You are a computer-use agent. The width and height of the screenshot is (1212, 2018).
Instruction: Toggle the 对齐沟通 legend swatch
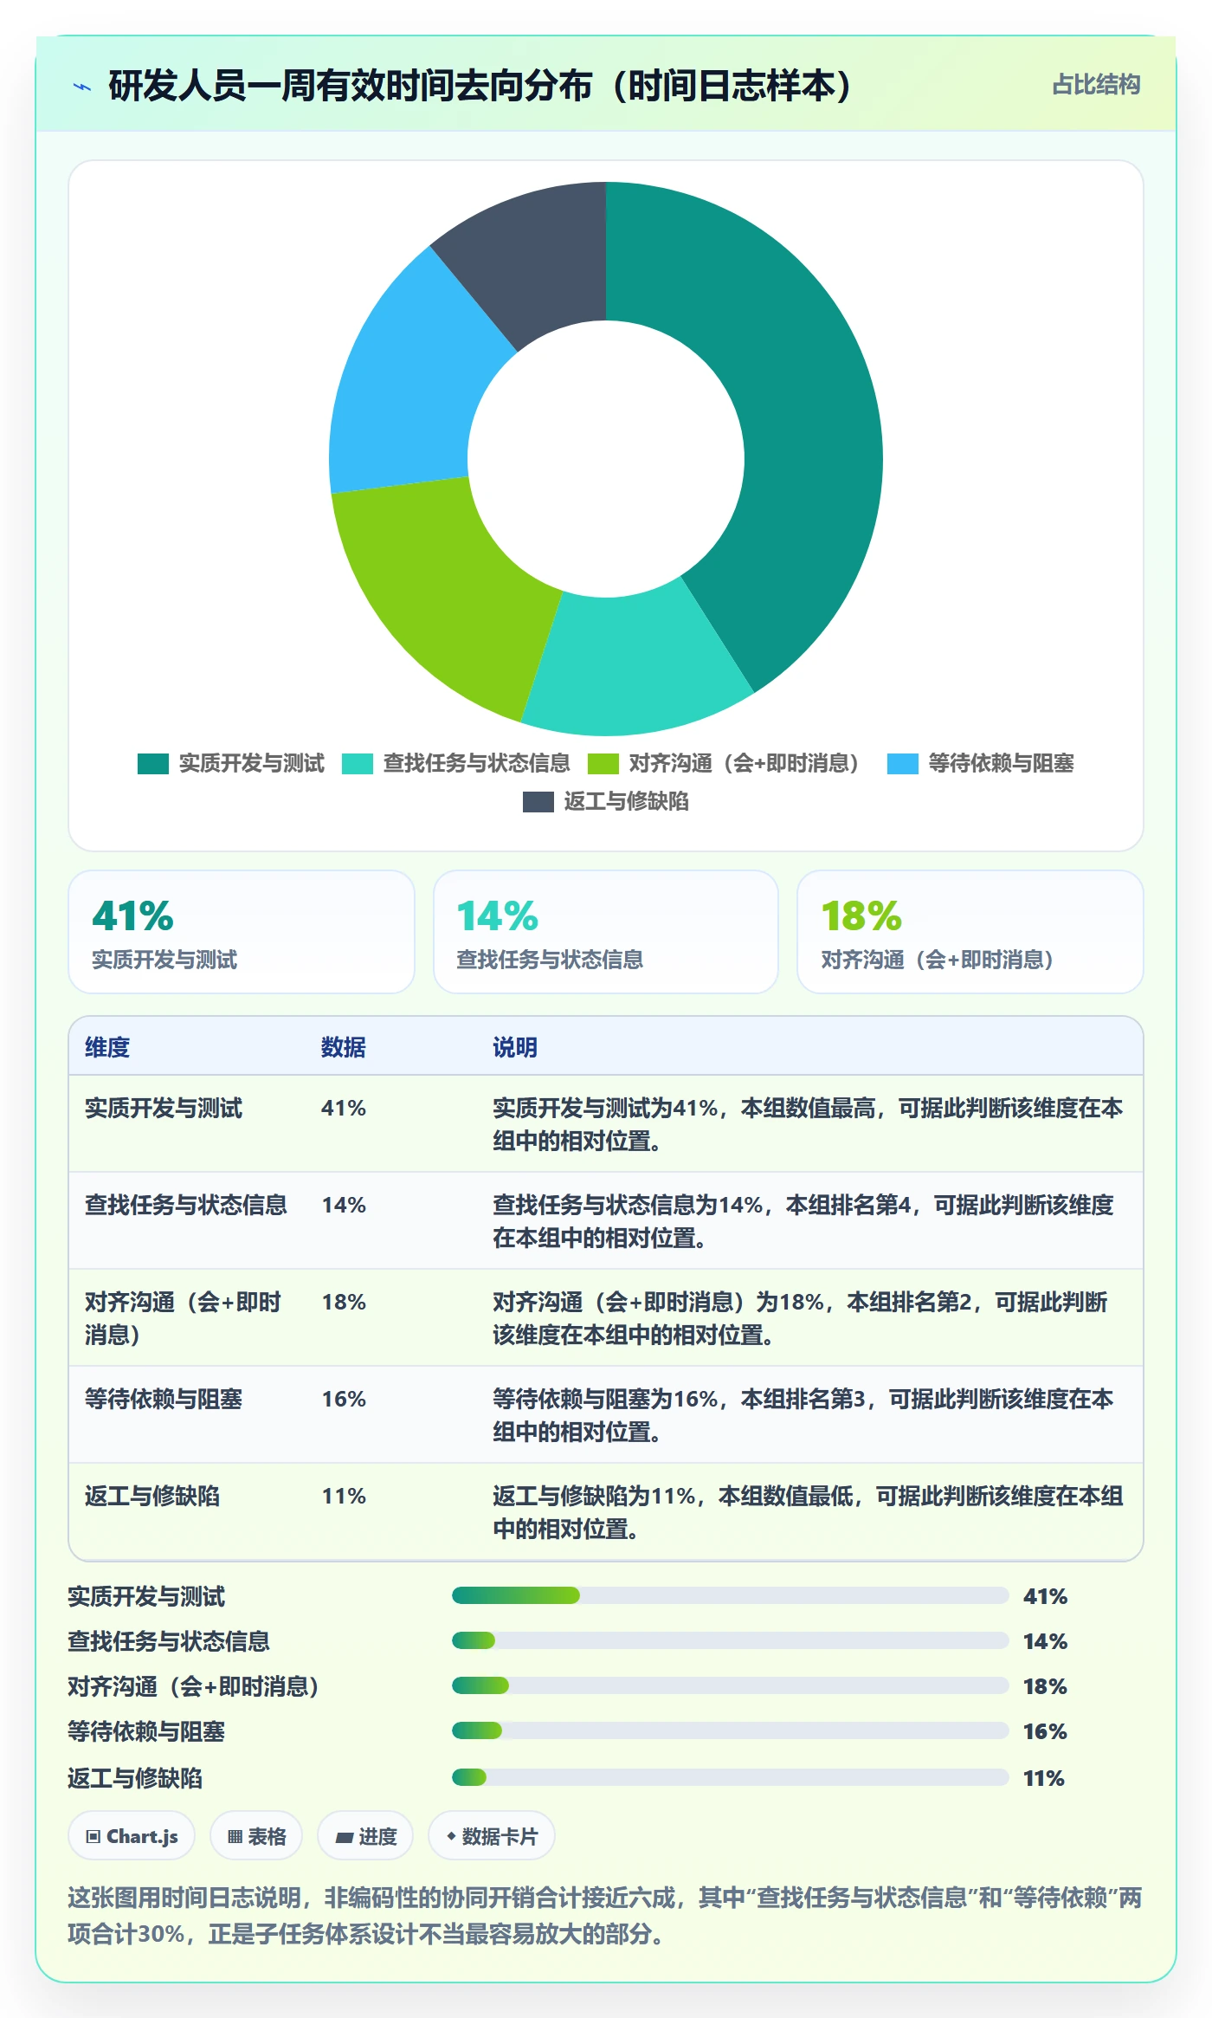[603, 764]
